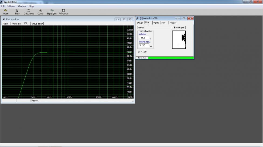Activate the Cursor tool

click(40, 12)
